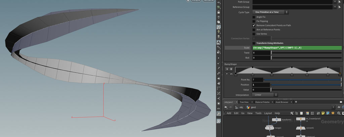
Task: Switch to the Asset Browser tab
Action: tap(282, 102)
